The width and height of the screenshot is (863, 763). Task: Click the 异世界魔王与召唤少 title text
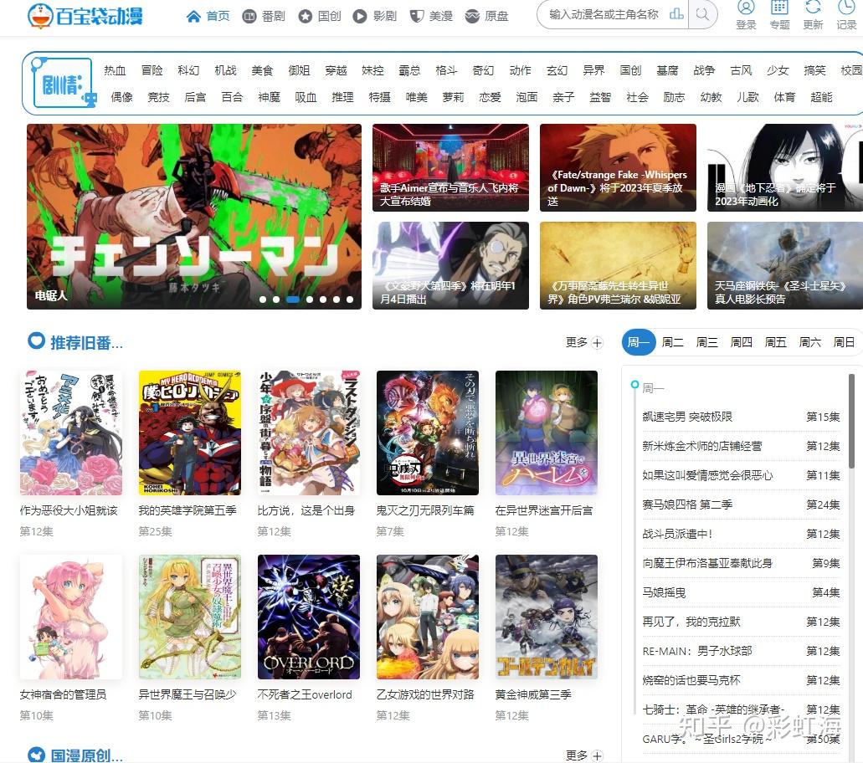187,694
